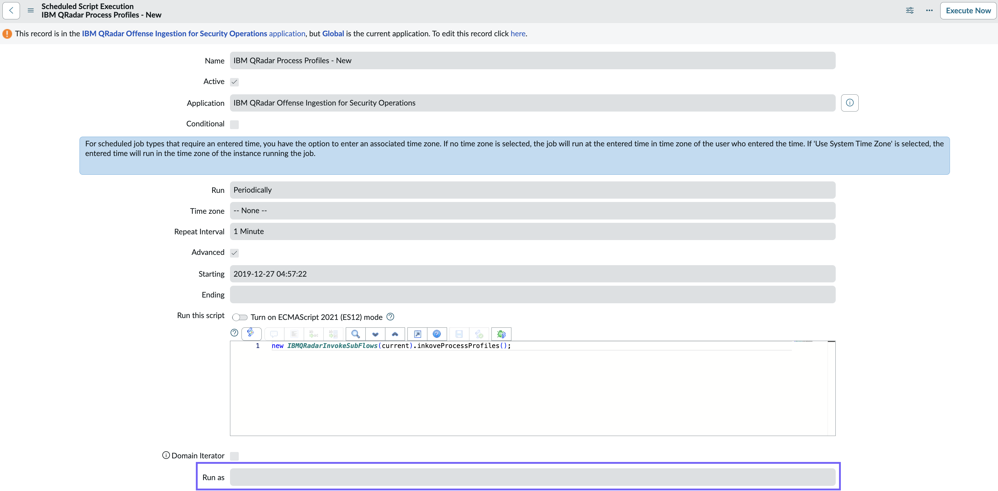
Task: Click the Save floppy disk icon
Action: [x=459, y=334]
